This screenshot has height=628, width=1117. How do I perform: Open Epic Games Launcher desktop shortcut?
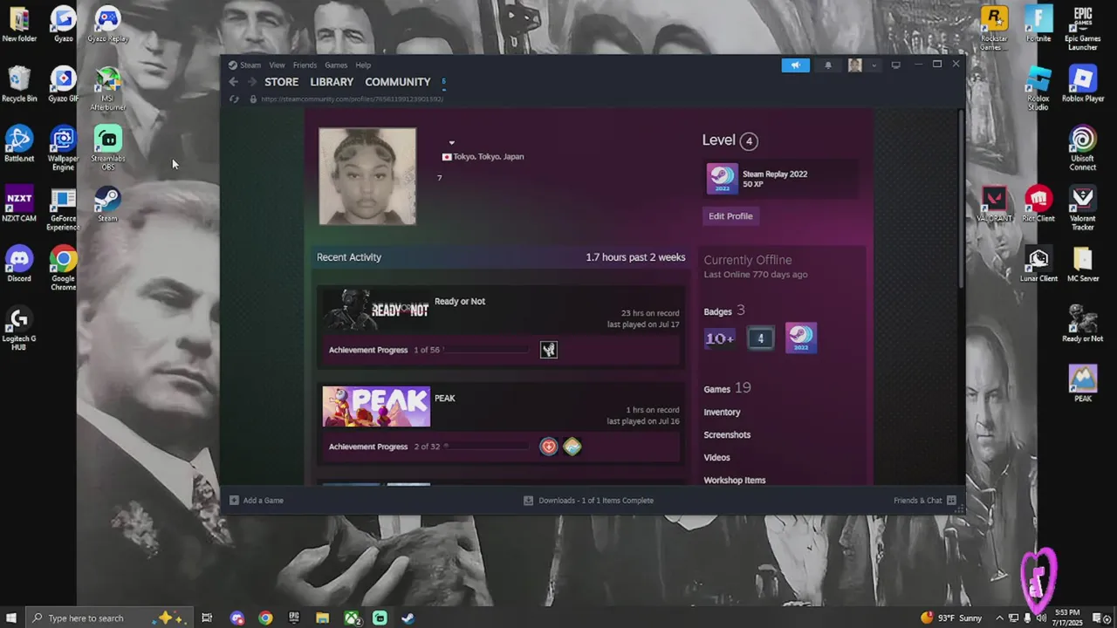tap(1083, 29)
